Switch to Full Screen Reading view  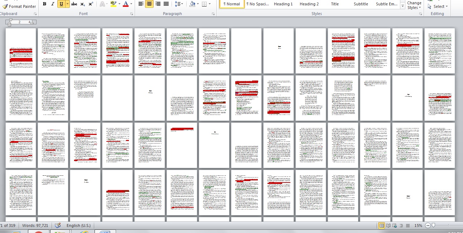[388, 225]
